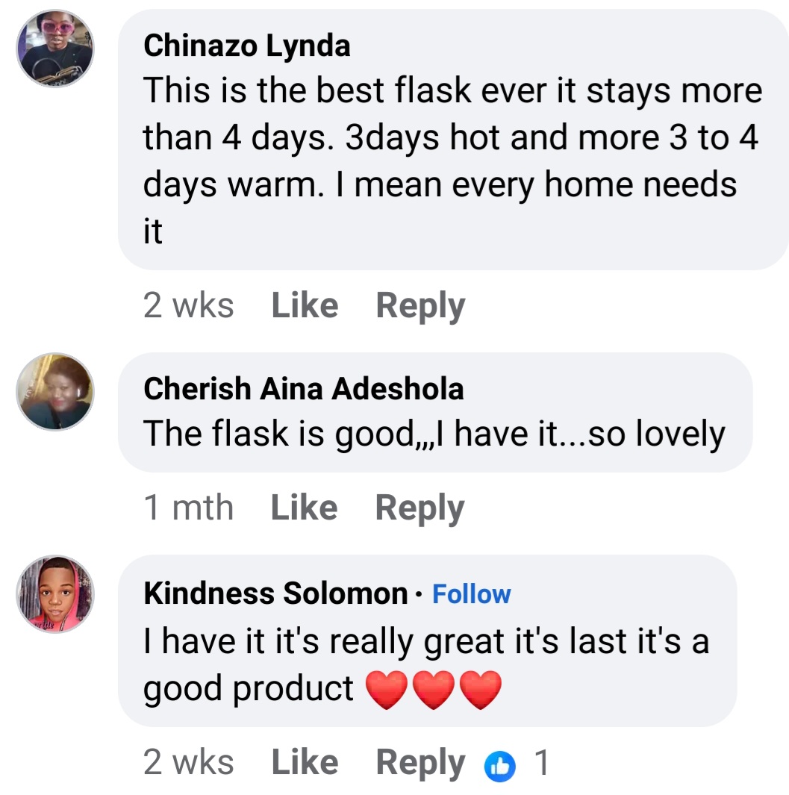
Task: Reply to Kindness Solomon's comment
Action: click(420, 763)
